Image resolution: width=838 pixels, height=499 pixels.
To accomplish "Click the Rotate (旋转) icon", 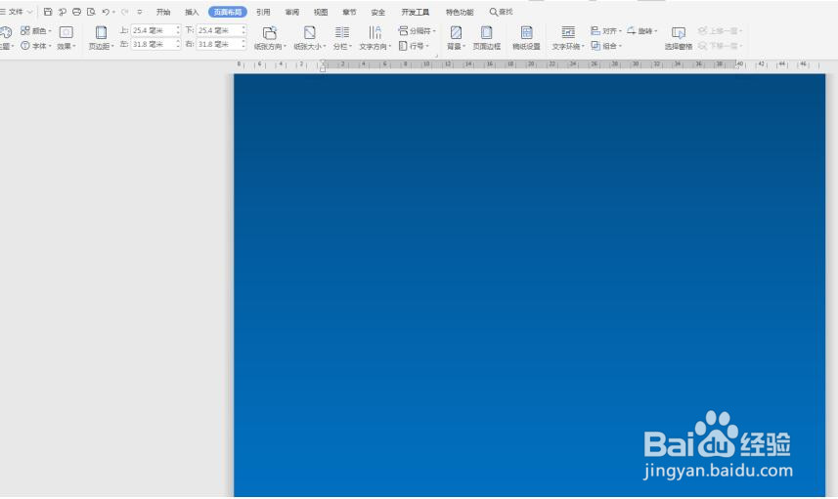I will click(631, 30).
